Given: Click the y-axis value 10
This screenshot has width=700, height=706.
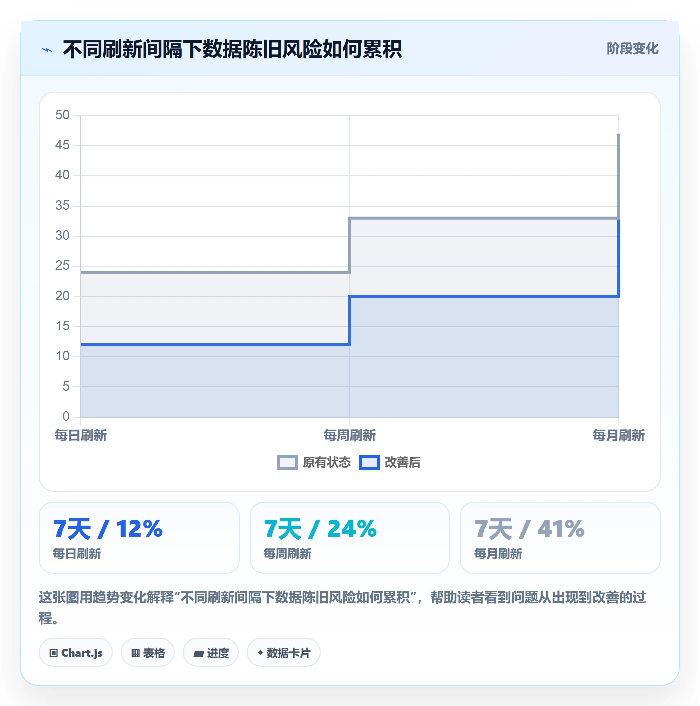Looking at the screenshot, I should point(62,356).
